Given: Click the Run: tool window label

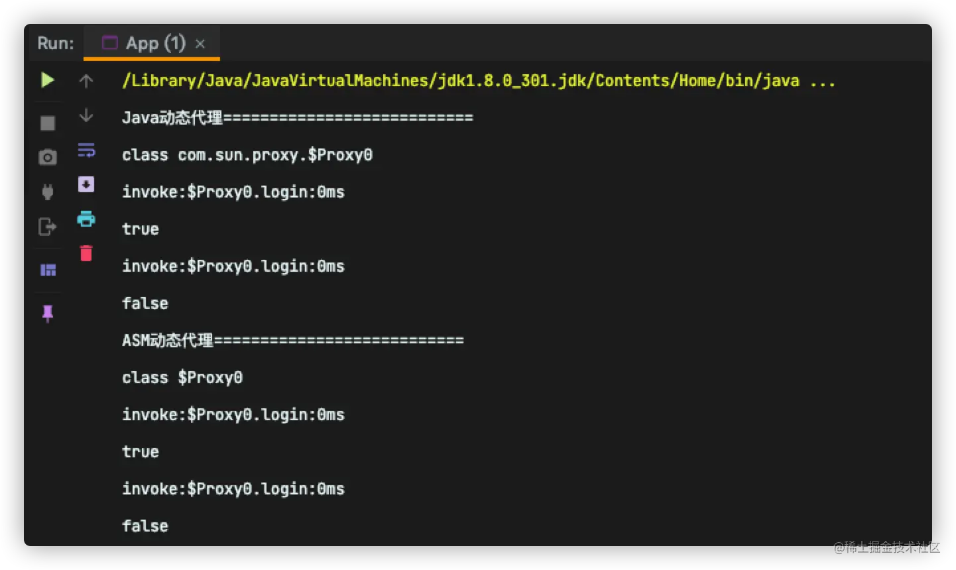Looking at the screenshot, I should coord(56,44).
